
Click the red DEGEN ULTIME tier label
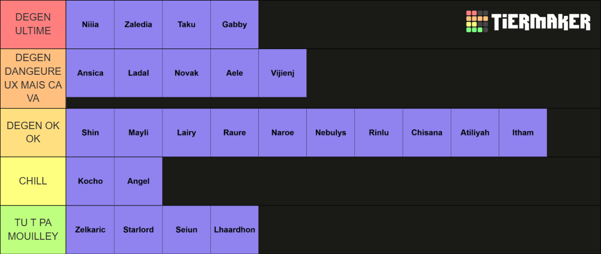tap(33, 25)
